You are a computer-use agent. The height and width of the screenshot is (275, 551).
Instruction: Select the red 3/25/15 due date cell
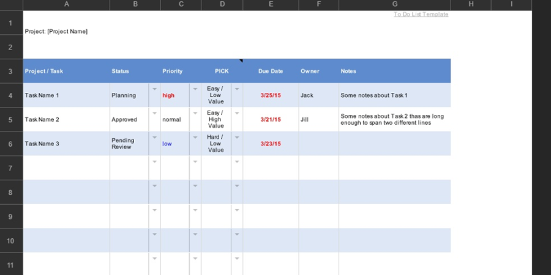point(271,95)
